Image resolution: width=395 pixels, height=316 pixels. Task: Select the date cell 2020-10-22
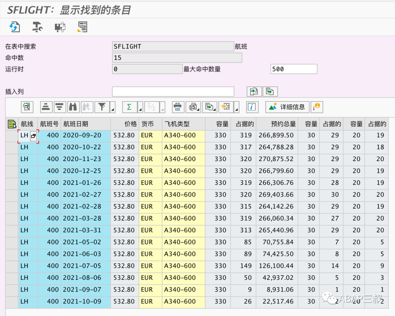(86, 147)
